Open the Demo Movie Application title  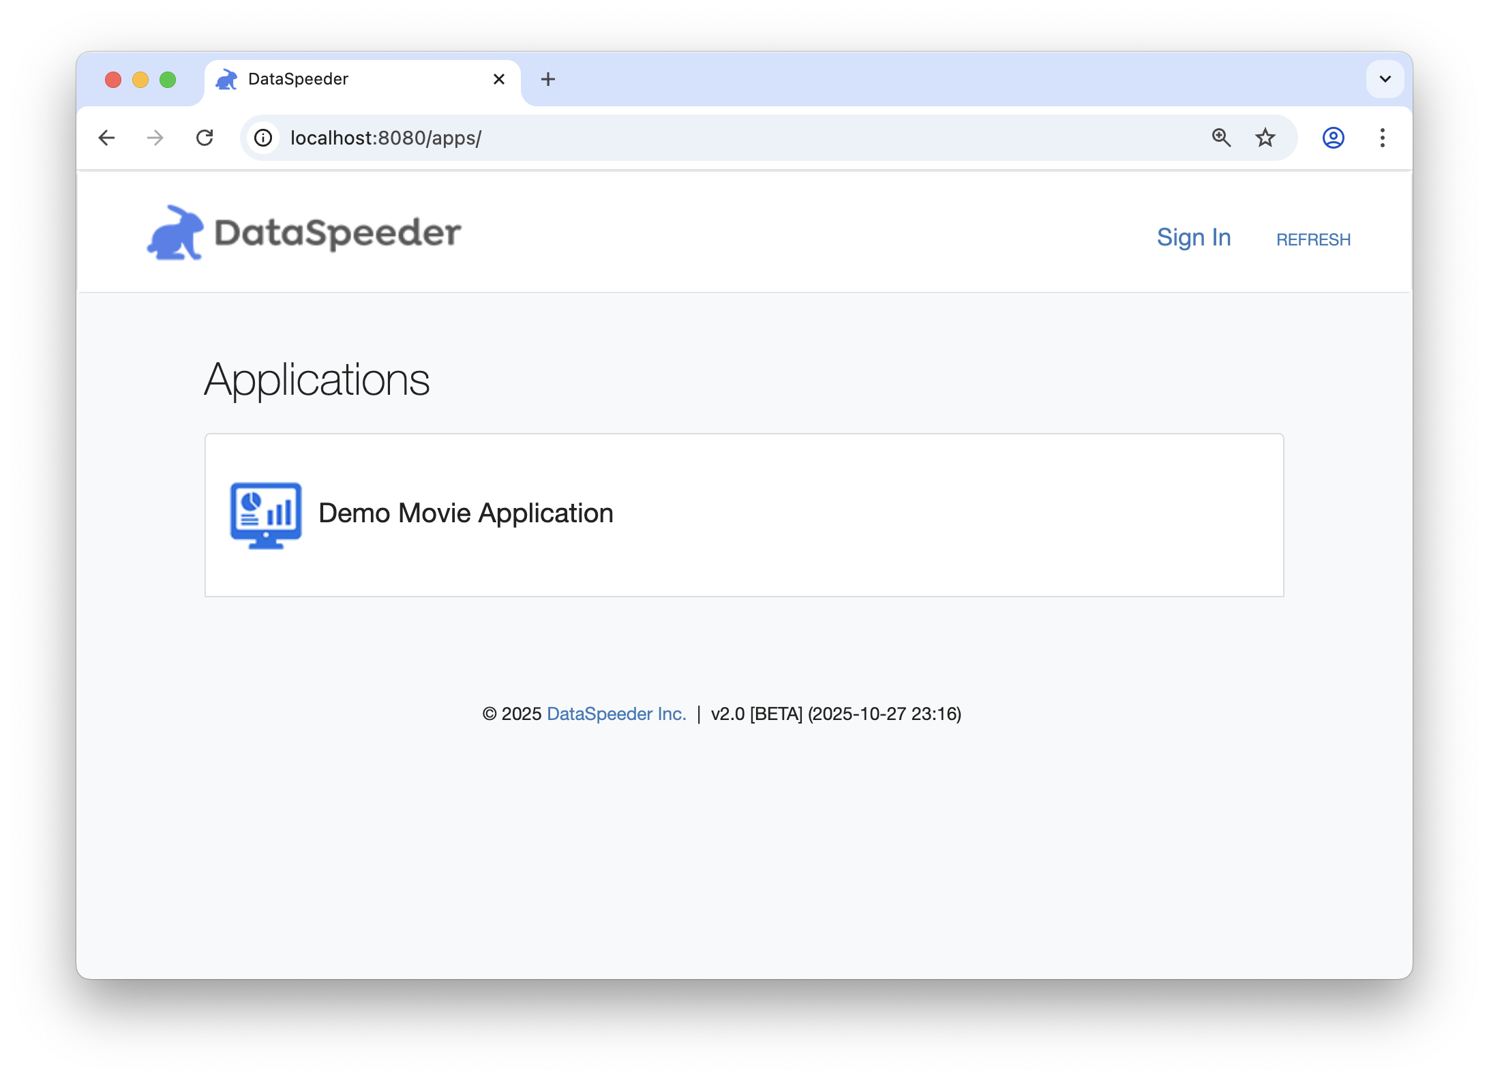(x=466, y=513)
